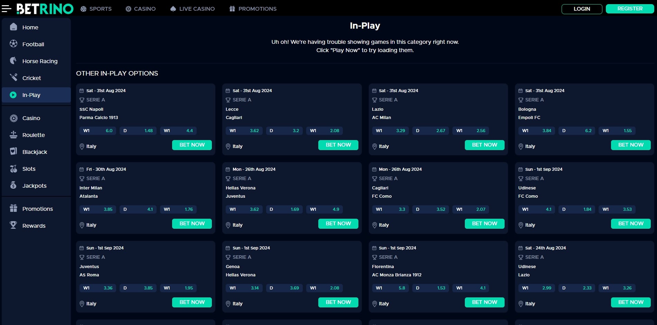The width and height of the screenshot is (657, 325).
Task: Open Roulette via its sidebar icon
Action: pyautogui.click(x=13, y=135)
